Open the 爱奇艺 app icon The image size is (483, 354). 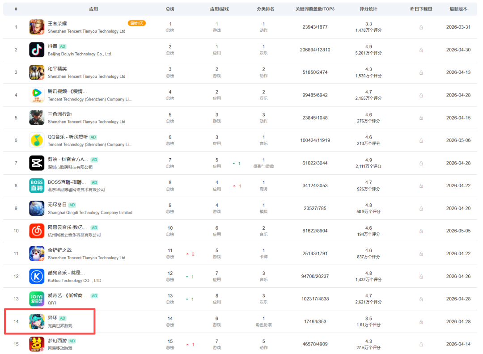point(37,299)
